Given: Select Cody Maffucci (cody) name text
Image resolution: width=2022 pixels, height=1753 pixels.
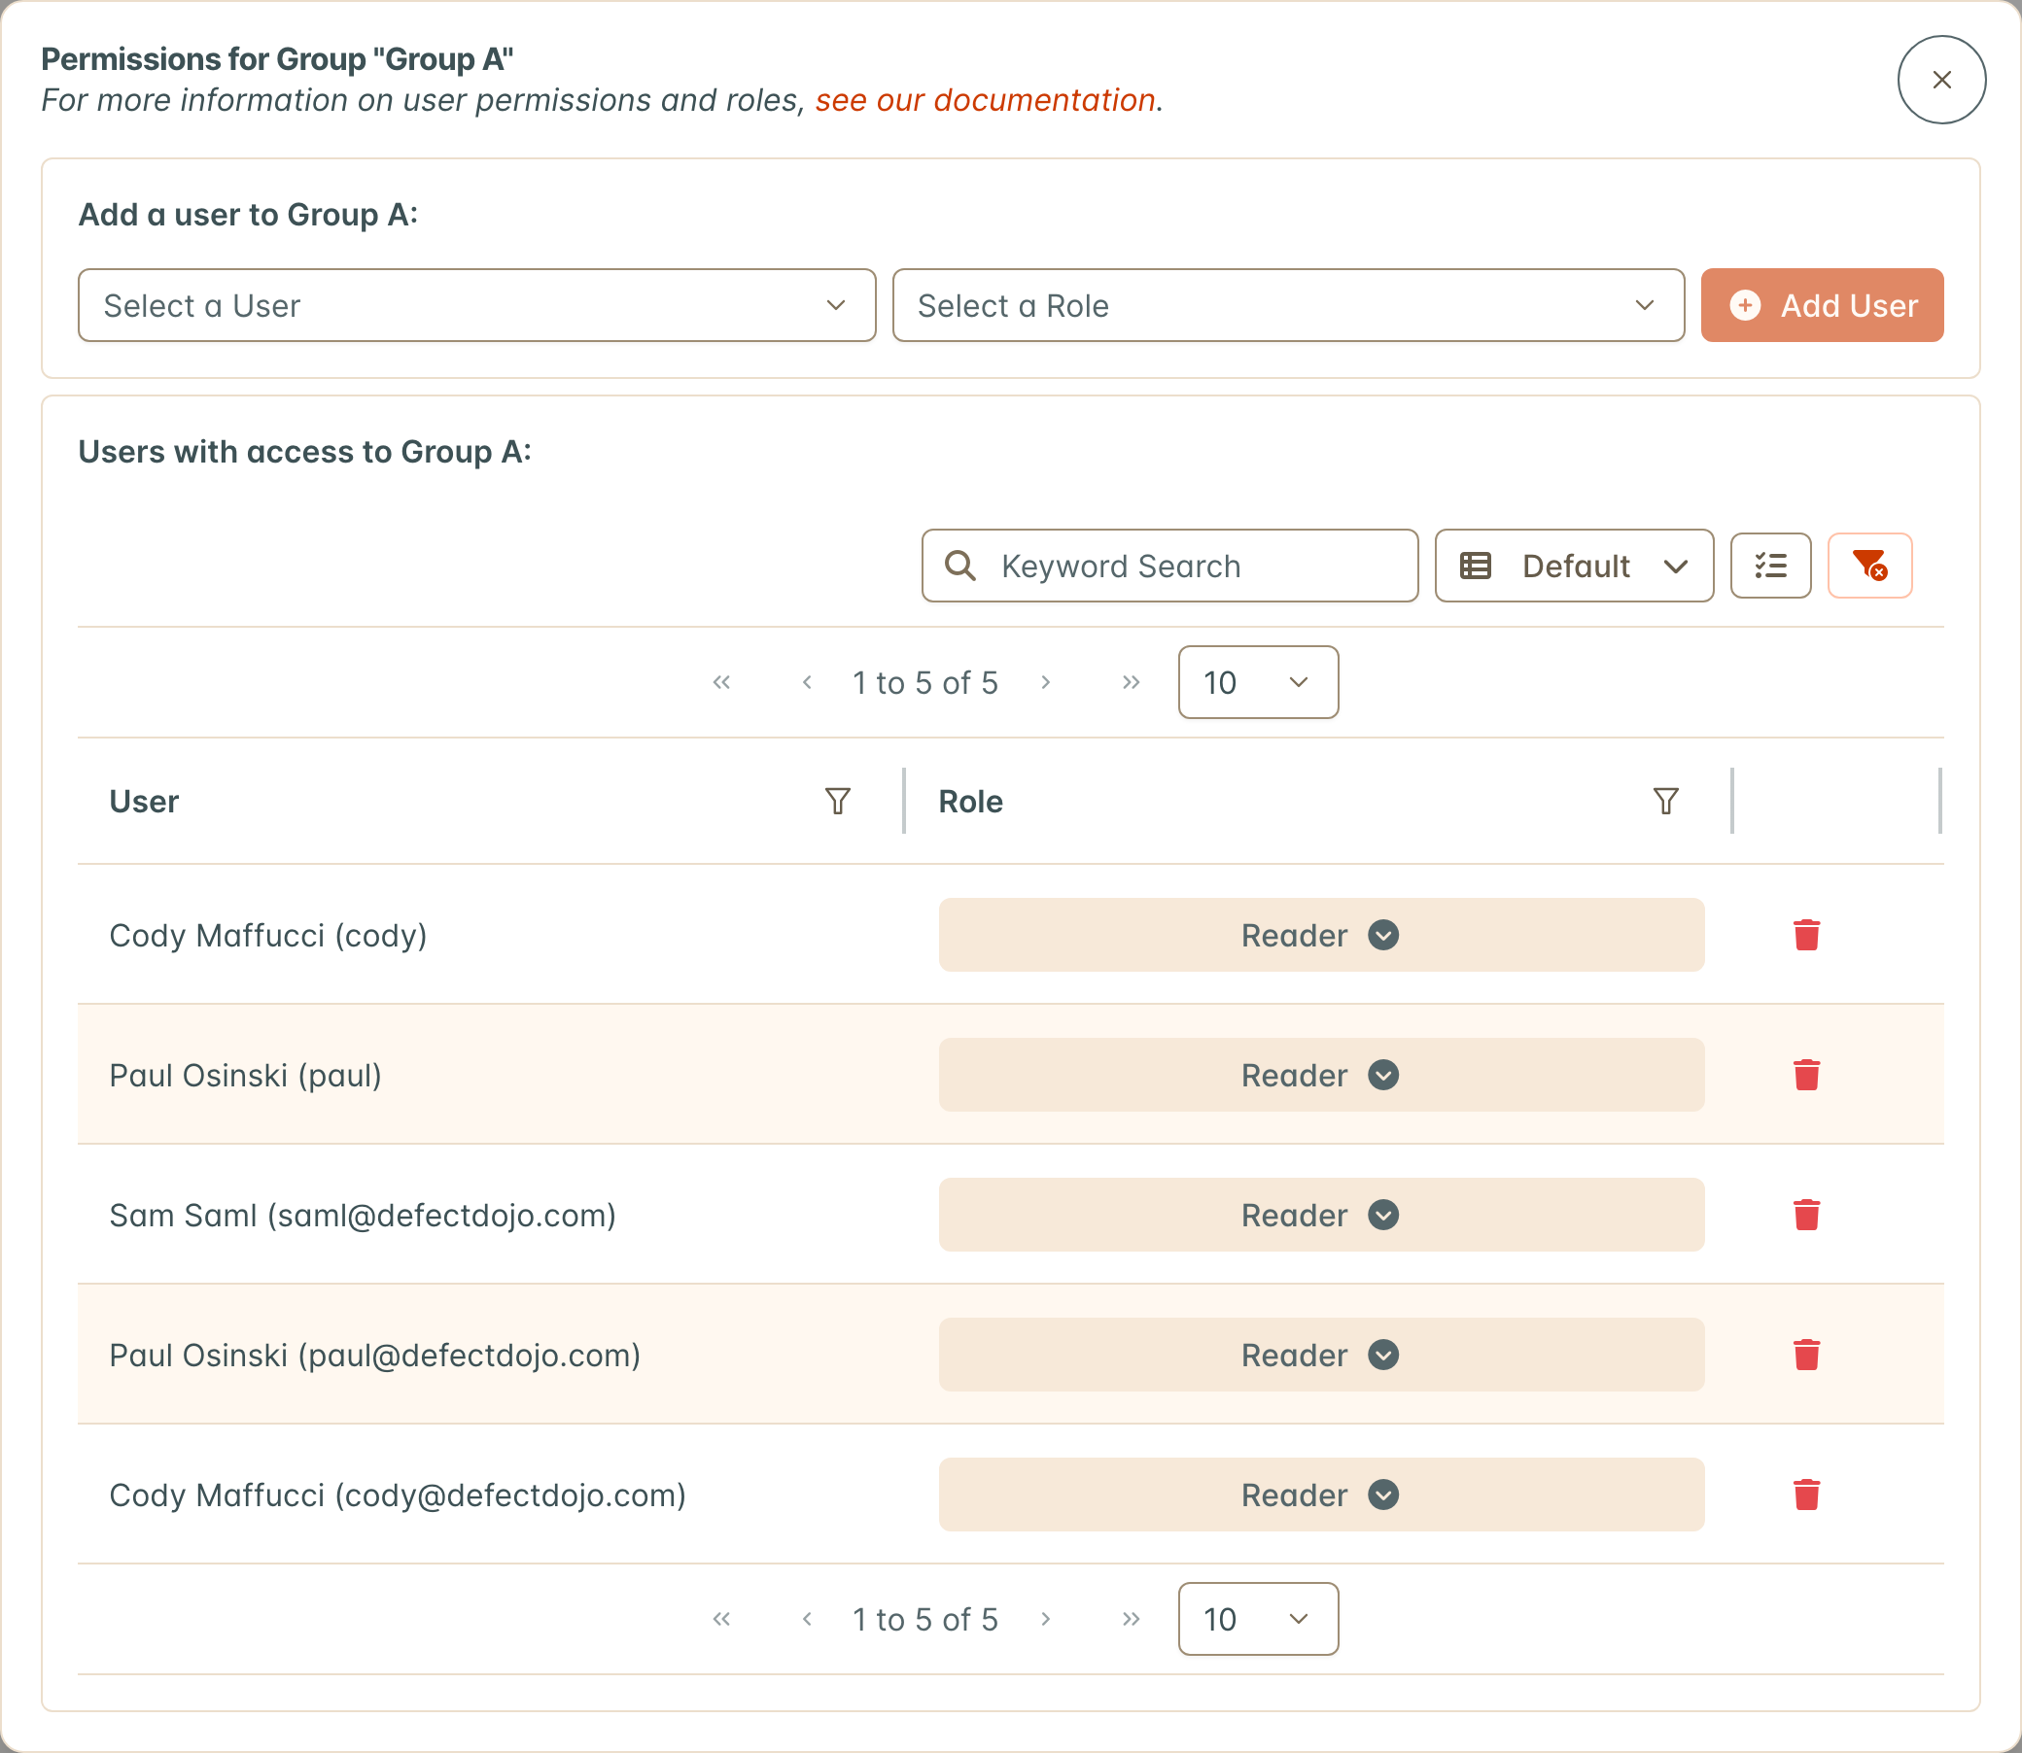Looking at the screenshot, I should (x=268, y=935).
